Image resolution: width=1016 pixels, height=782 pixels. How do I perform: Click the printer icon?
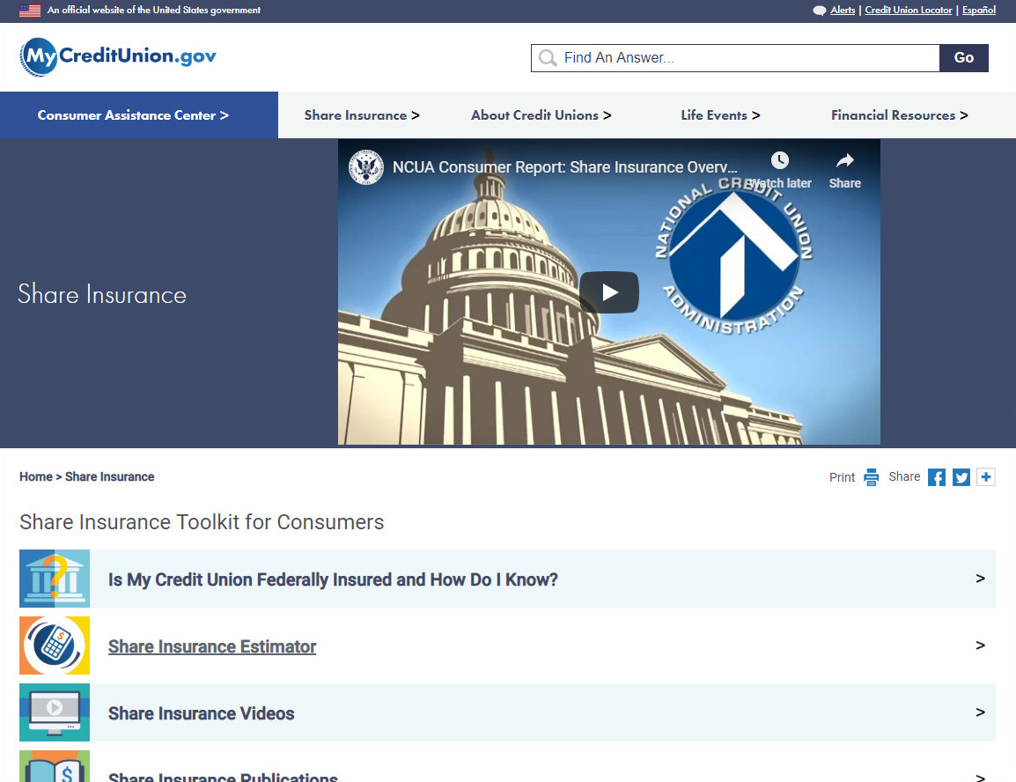(872, 477)
